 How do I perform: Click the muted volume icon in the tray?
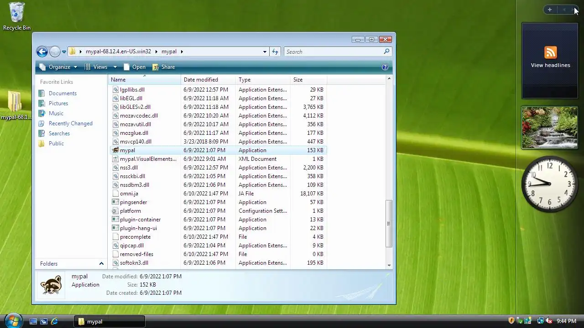(x=549, y=321)
